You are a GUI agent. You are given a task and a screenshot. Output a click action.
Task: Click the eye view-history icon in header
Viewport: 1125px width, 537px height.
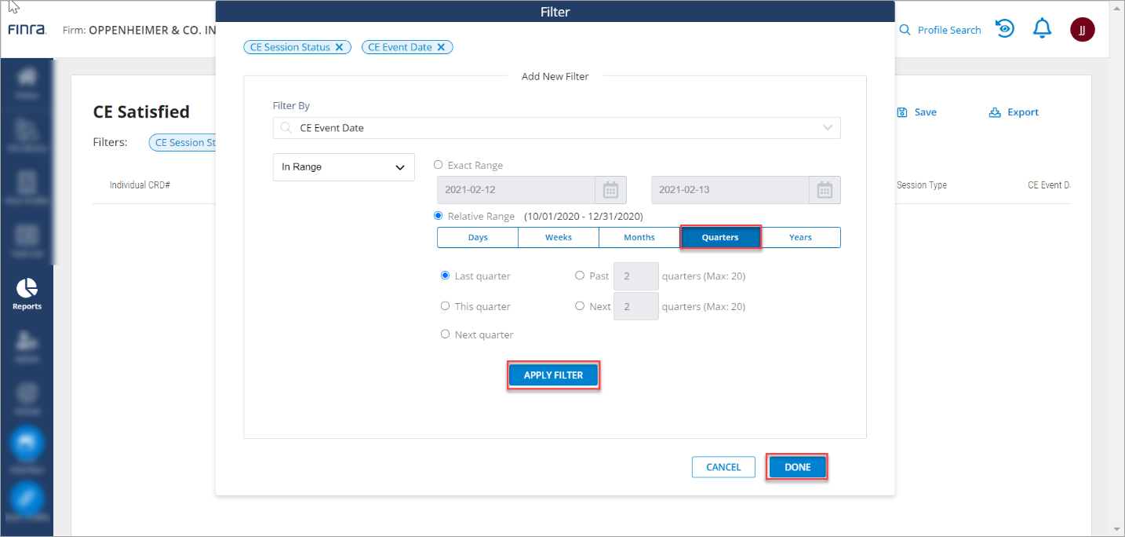point(1004,29)
